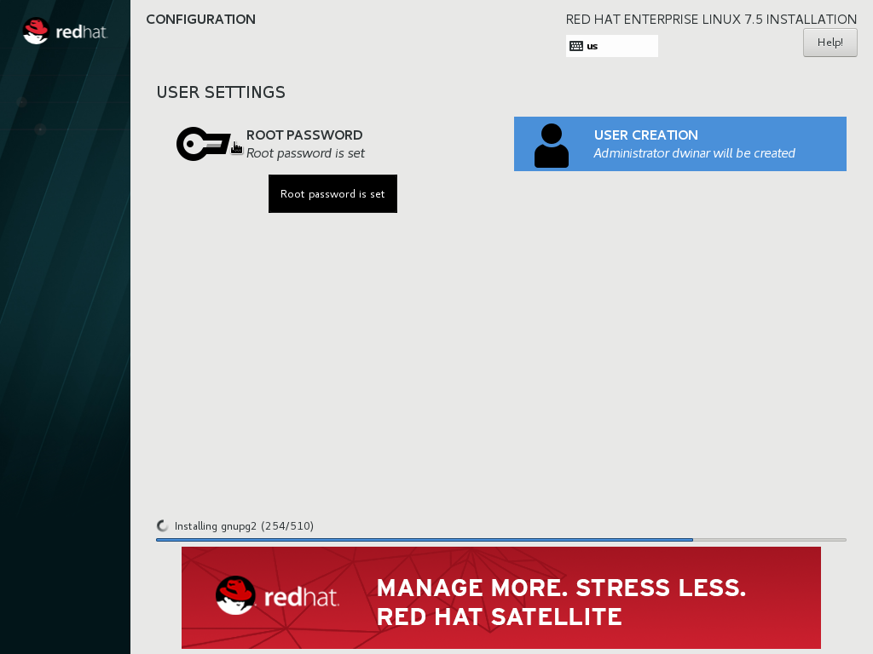873x654 pixels.
Task: Click 'Administrator dwinar will be created' text
Action: [x=694, y=153]
